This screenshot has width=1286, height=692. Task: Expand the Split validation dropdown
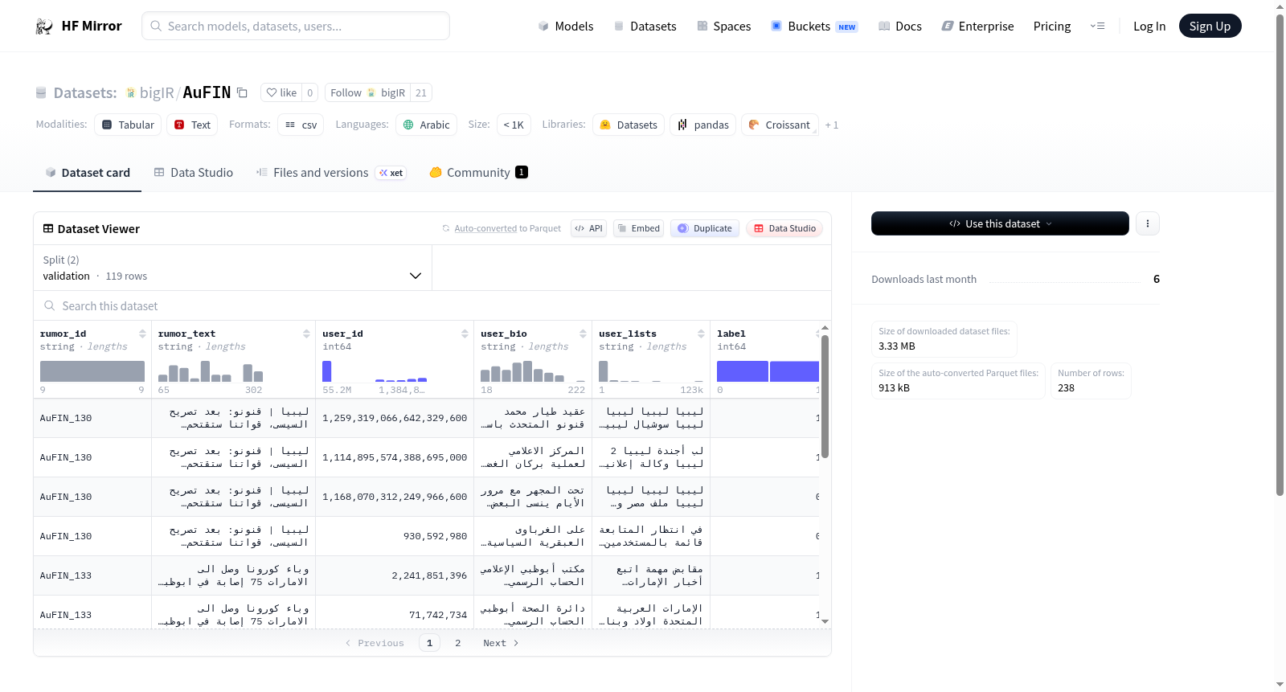[x=232, y=268]
